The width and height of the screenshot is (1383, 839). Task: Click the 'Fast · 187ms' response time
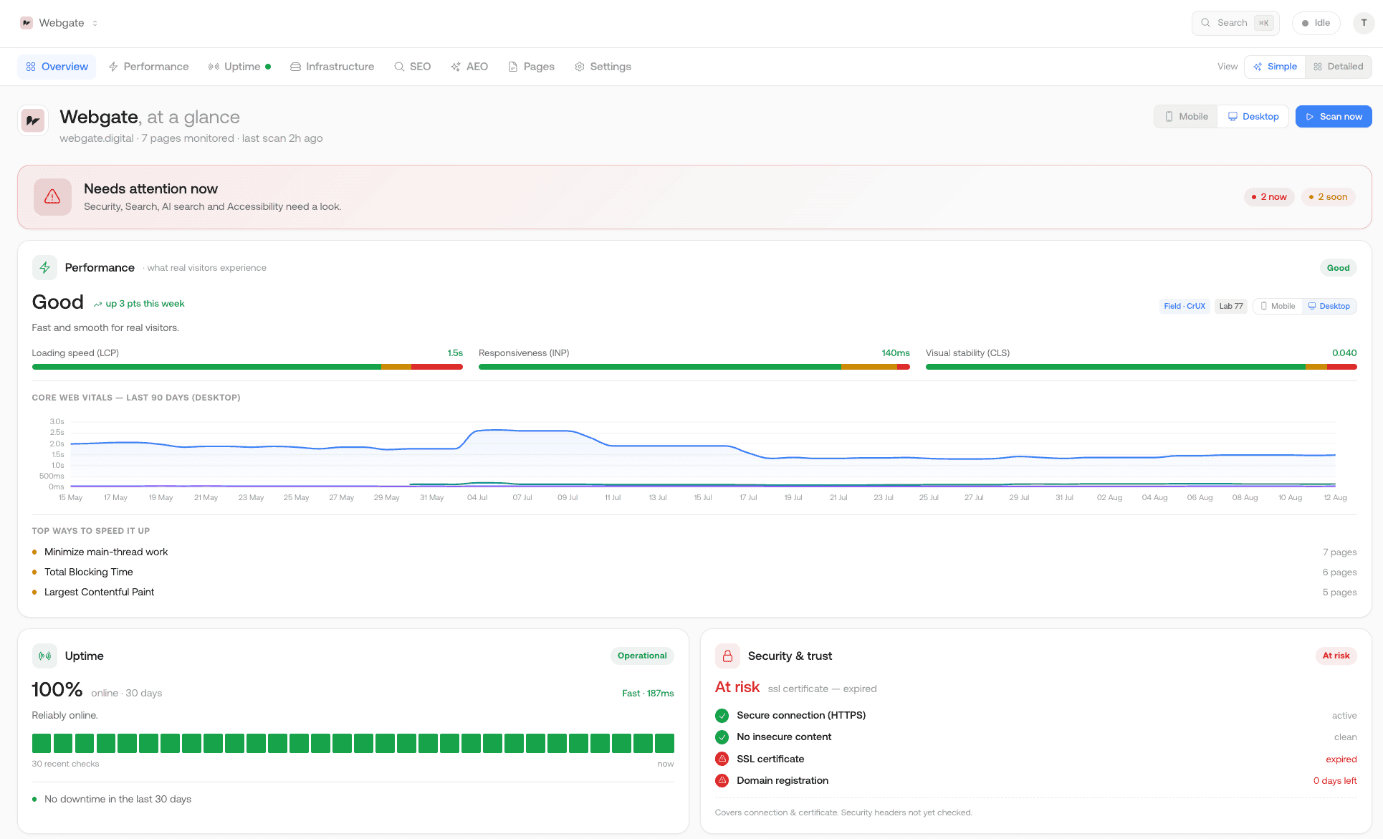648,694
